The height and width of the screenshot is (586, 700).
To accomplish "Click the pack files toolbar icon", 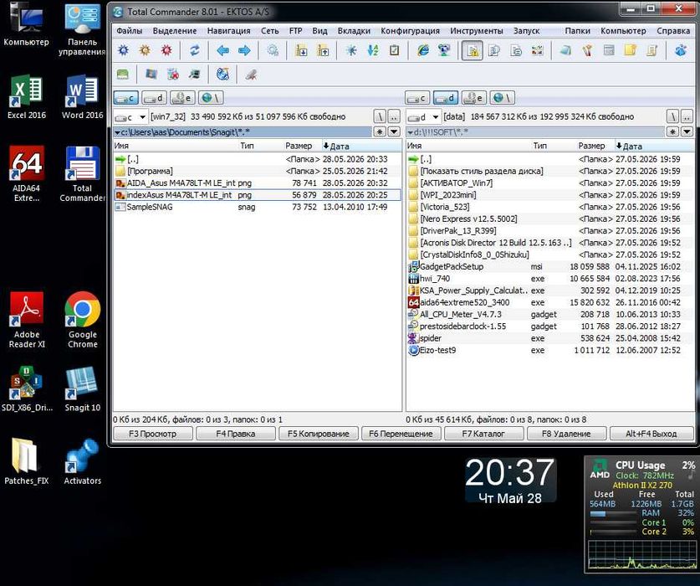I will click(301, 50).
